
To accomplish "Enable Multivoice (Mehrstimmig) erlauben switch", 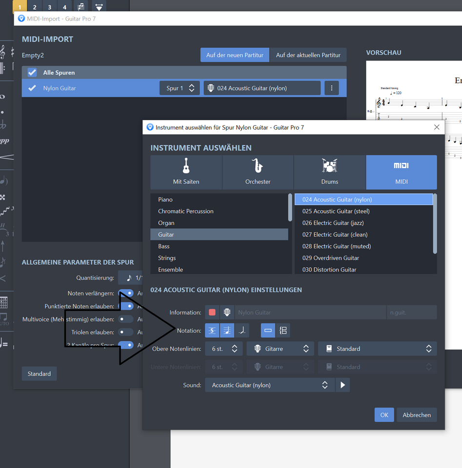I will pos(126,319).
